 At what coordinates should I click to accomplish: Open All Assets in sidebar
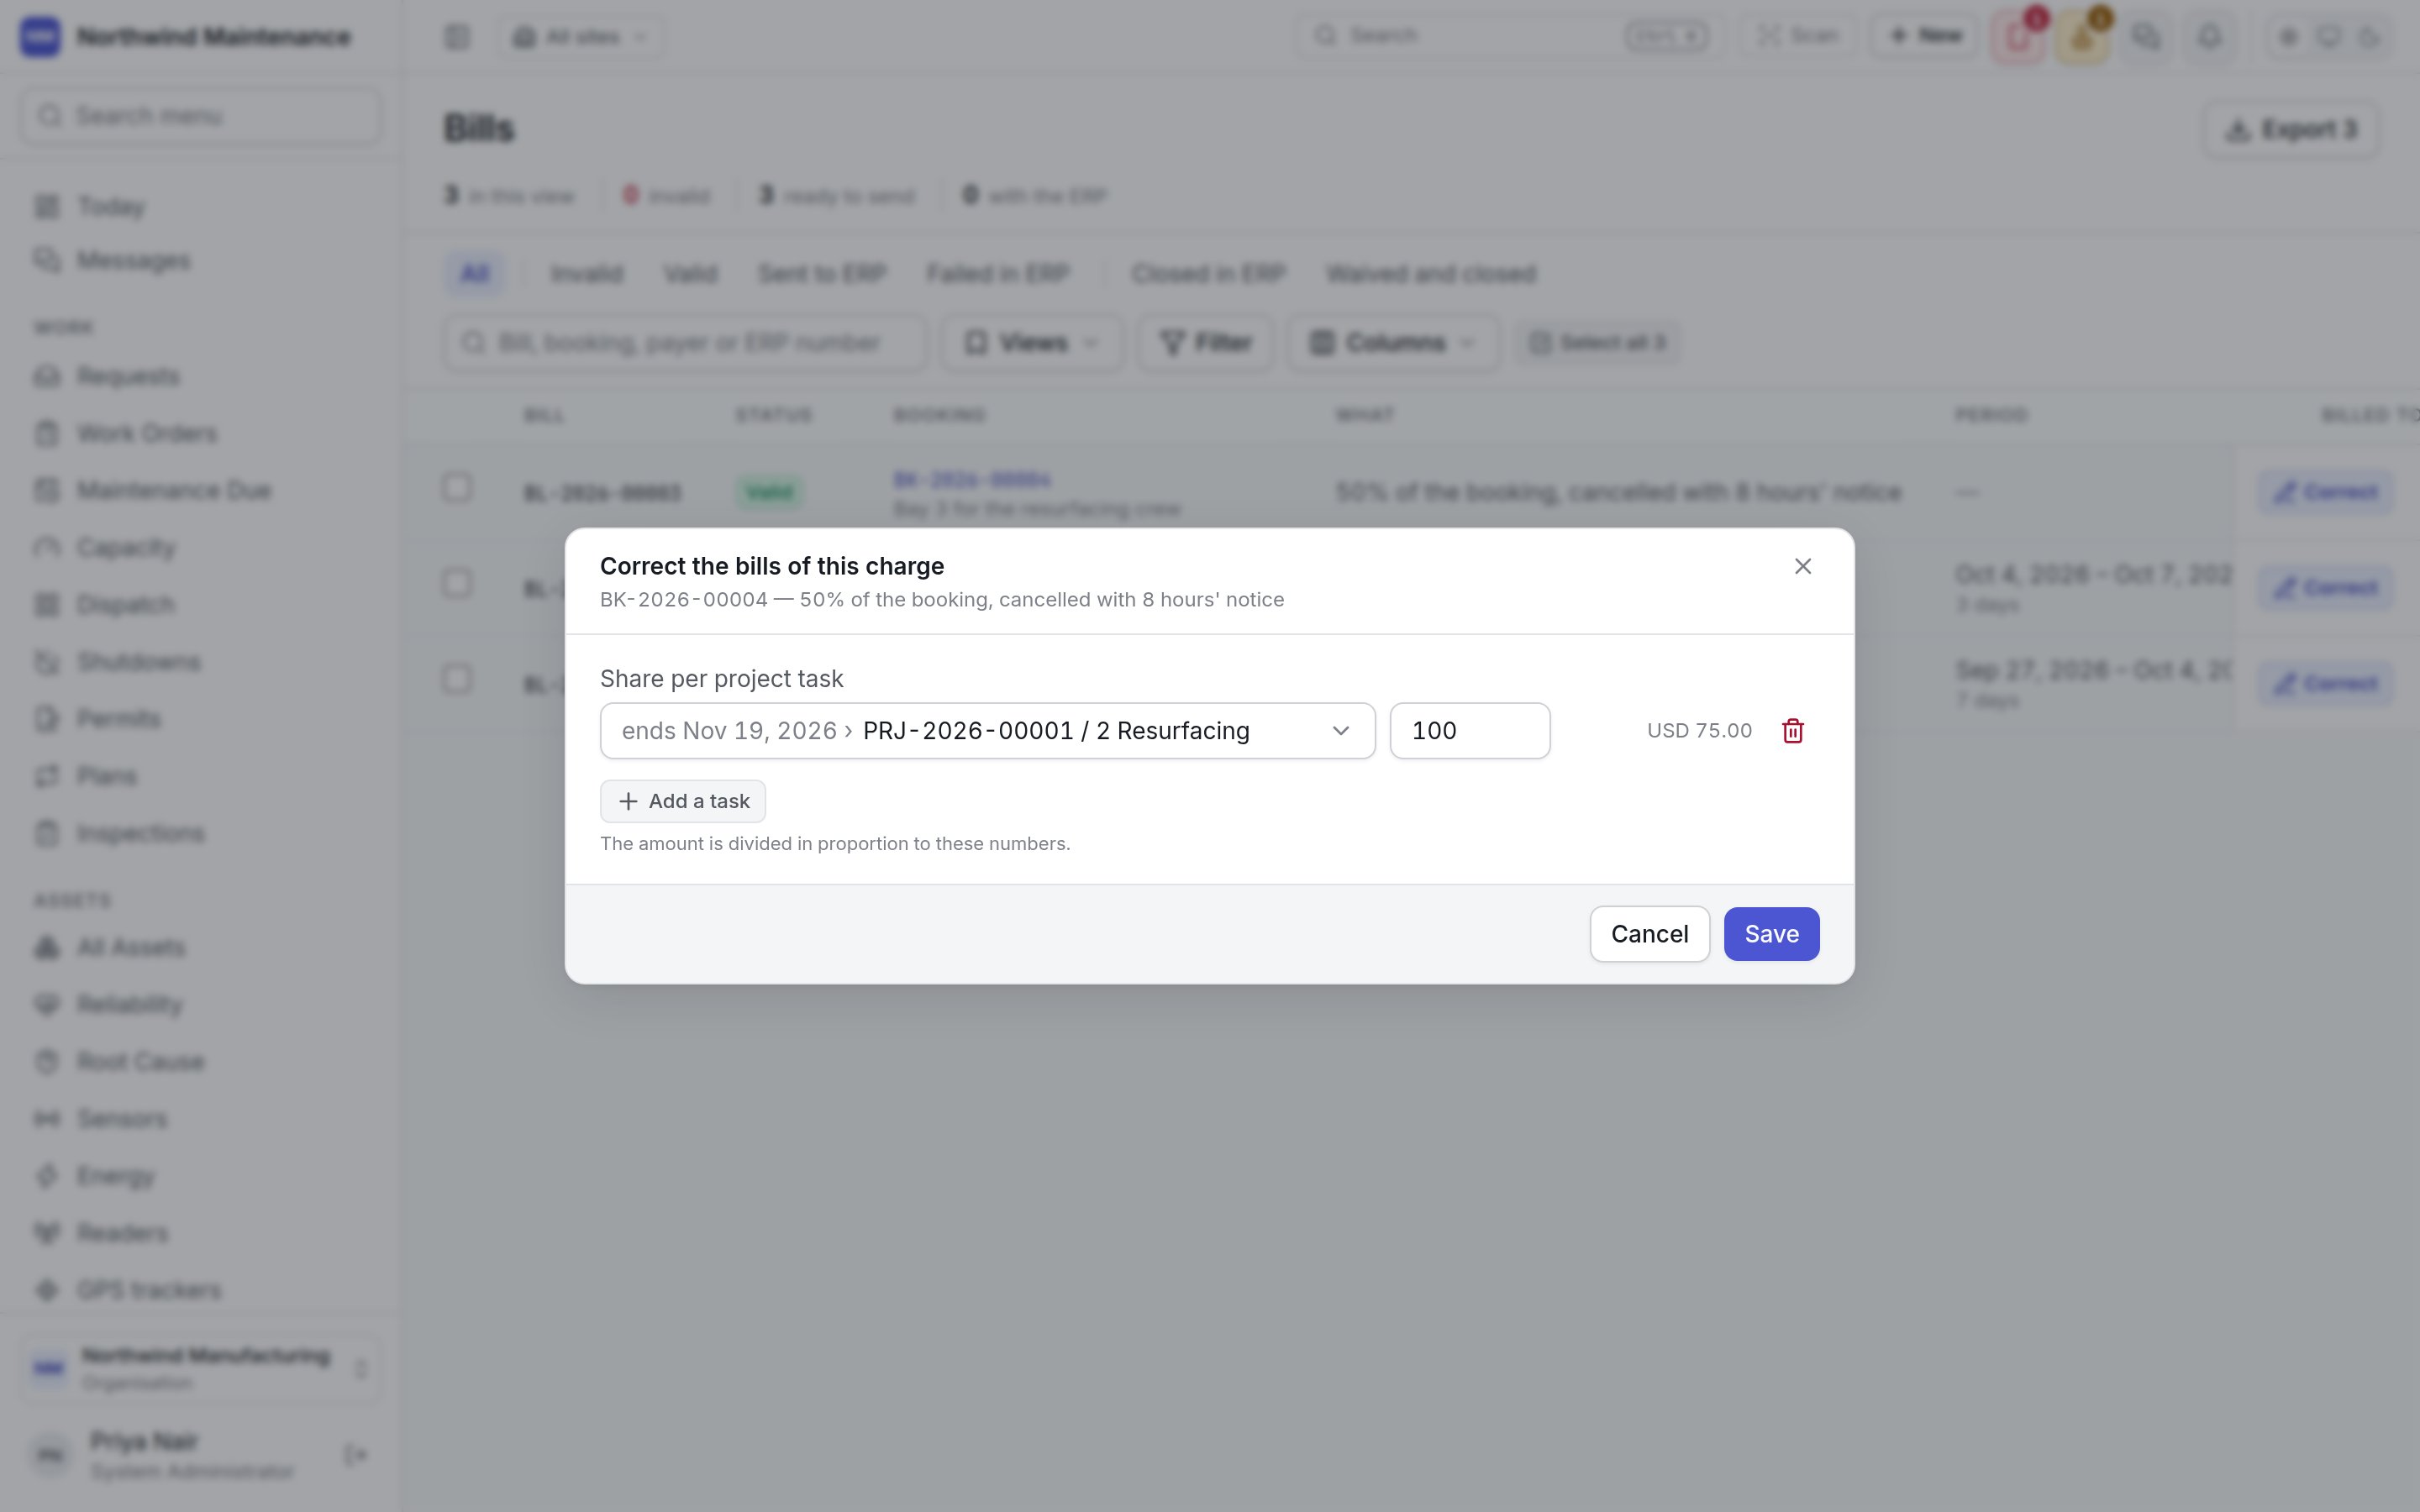[200, 947]
